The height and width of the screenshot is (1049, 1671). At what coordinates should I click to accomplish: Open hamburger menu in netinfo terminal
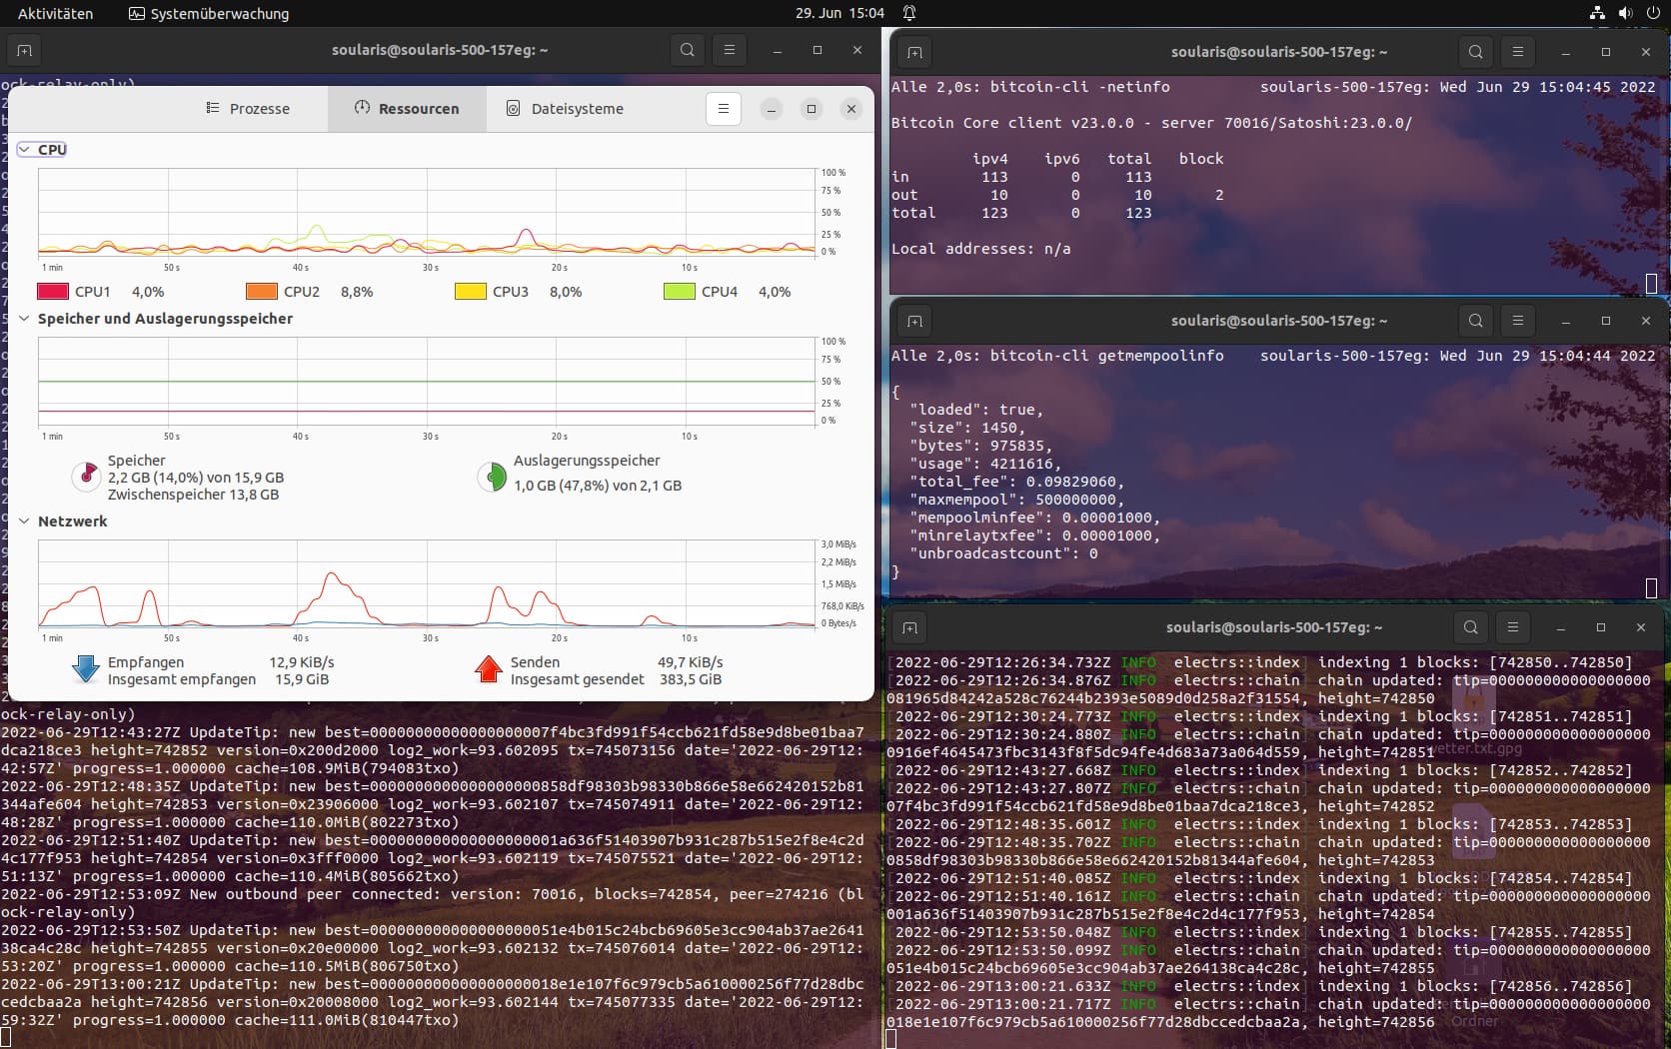(x=1518, y=52)
